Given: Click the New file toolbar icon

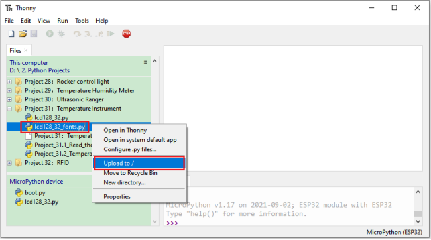Looking at the screenshot, I should click(x=11, y=34).
